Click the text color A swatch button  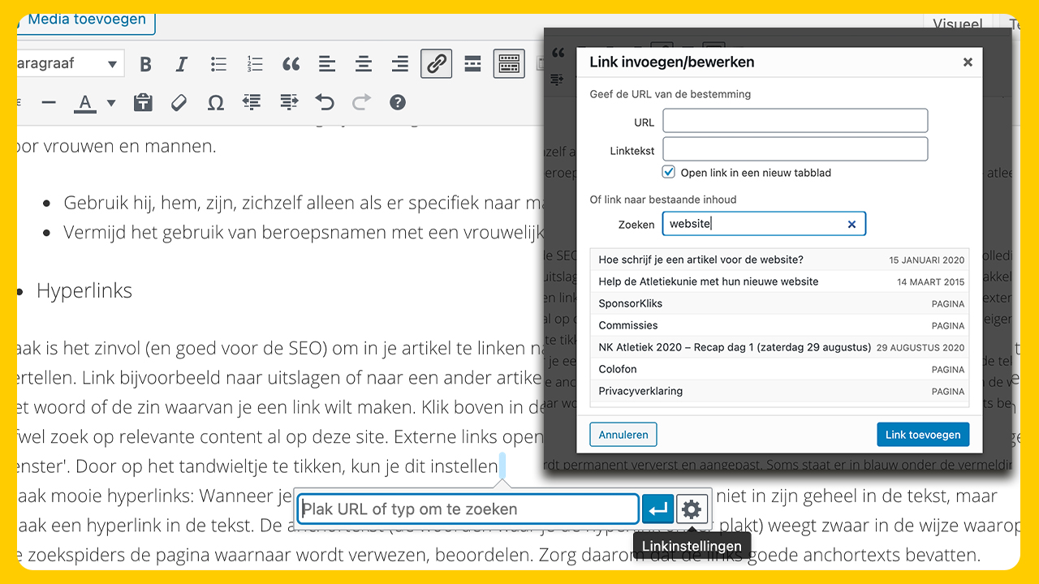pyautogui.click(x=85, y=103)
